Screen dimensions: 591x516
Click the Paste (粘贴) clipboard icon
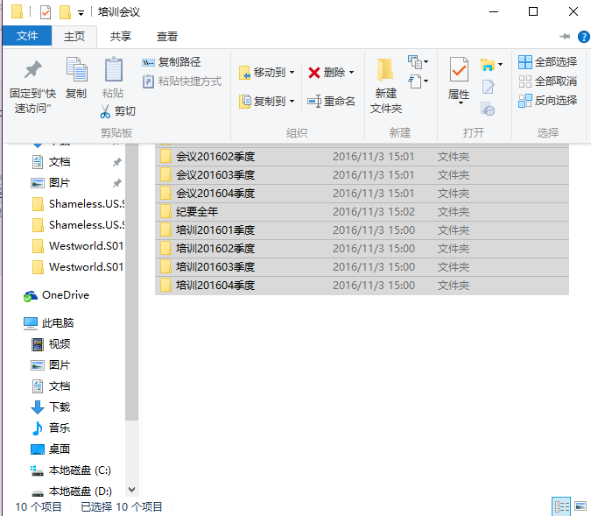[114, 69]
